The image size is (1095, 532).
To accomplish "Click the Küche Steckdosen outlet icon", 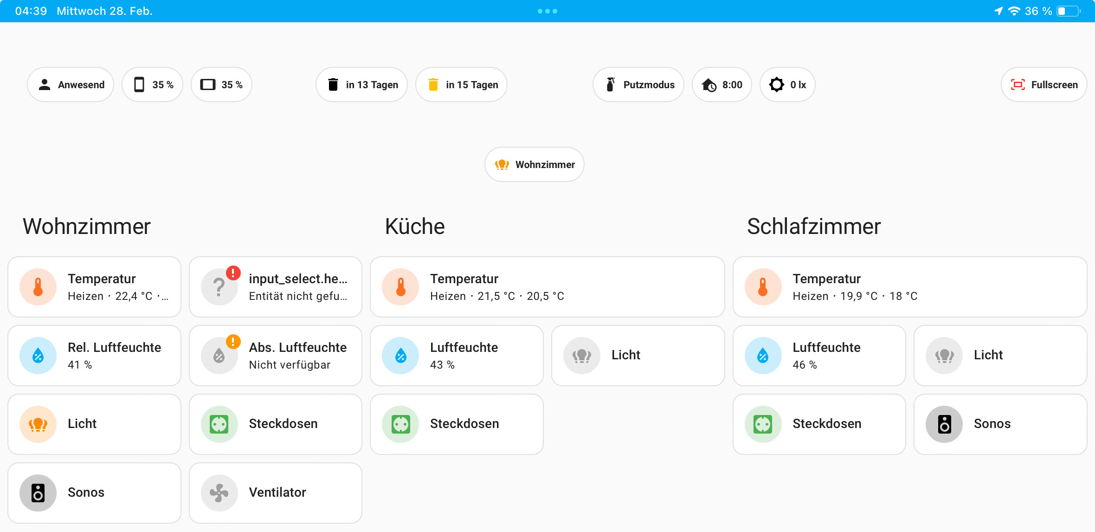I will tap(400, 424).
